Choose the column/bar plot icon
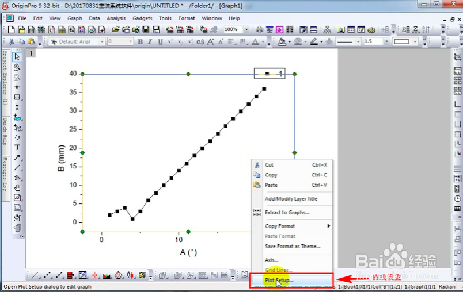Screen dimensions: 463x292 (70, 275)
